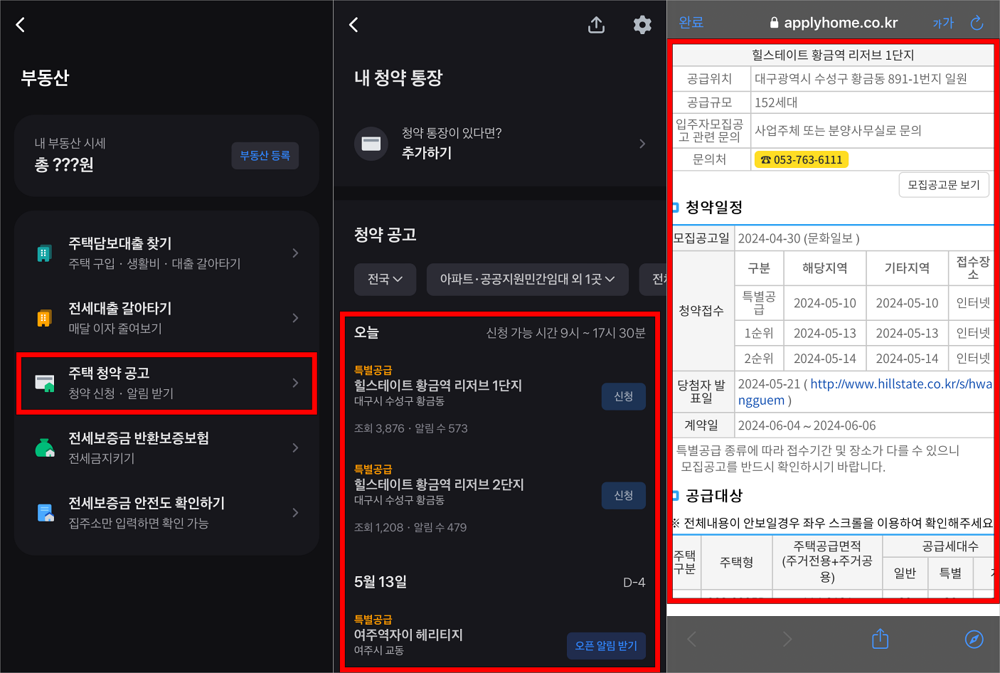Open 주택 청약 공고 chevron
The image size is (1000, 673).
point(295,383)
